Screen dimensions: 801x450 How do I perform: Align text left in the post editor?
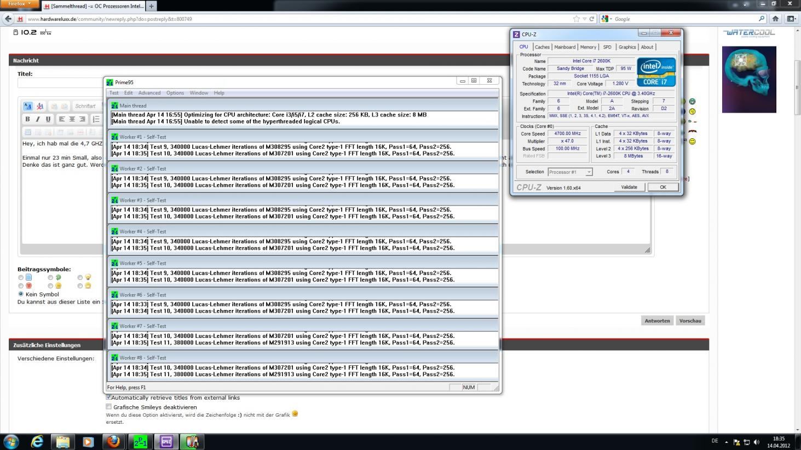[x=62, y=119]
